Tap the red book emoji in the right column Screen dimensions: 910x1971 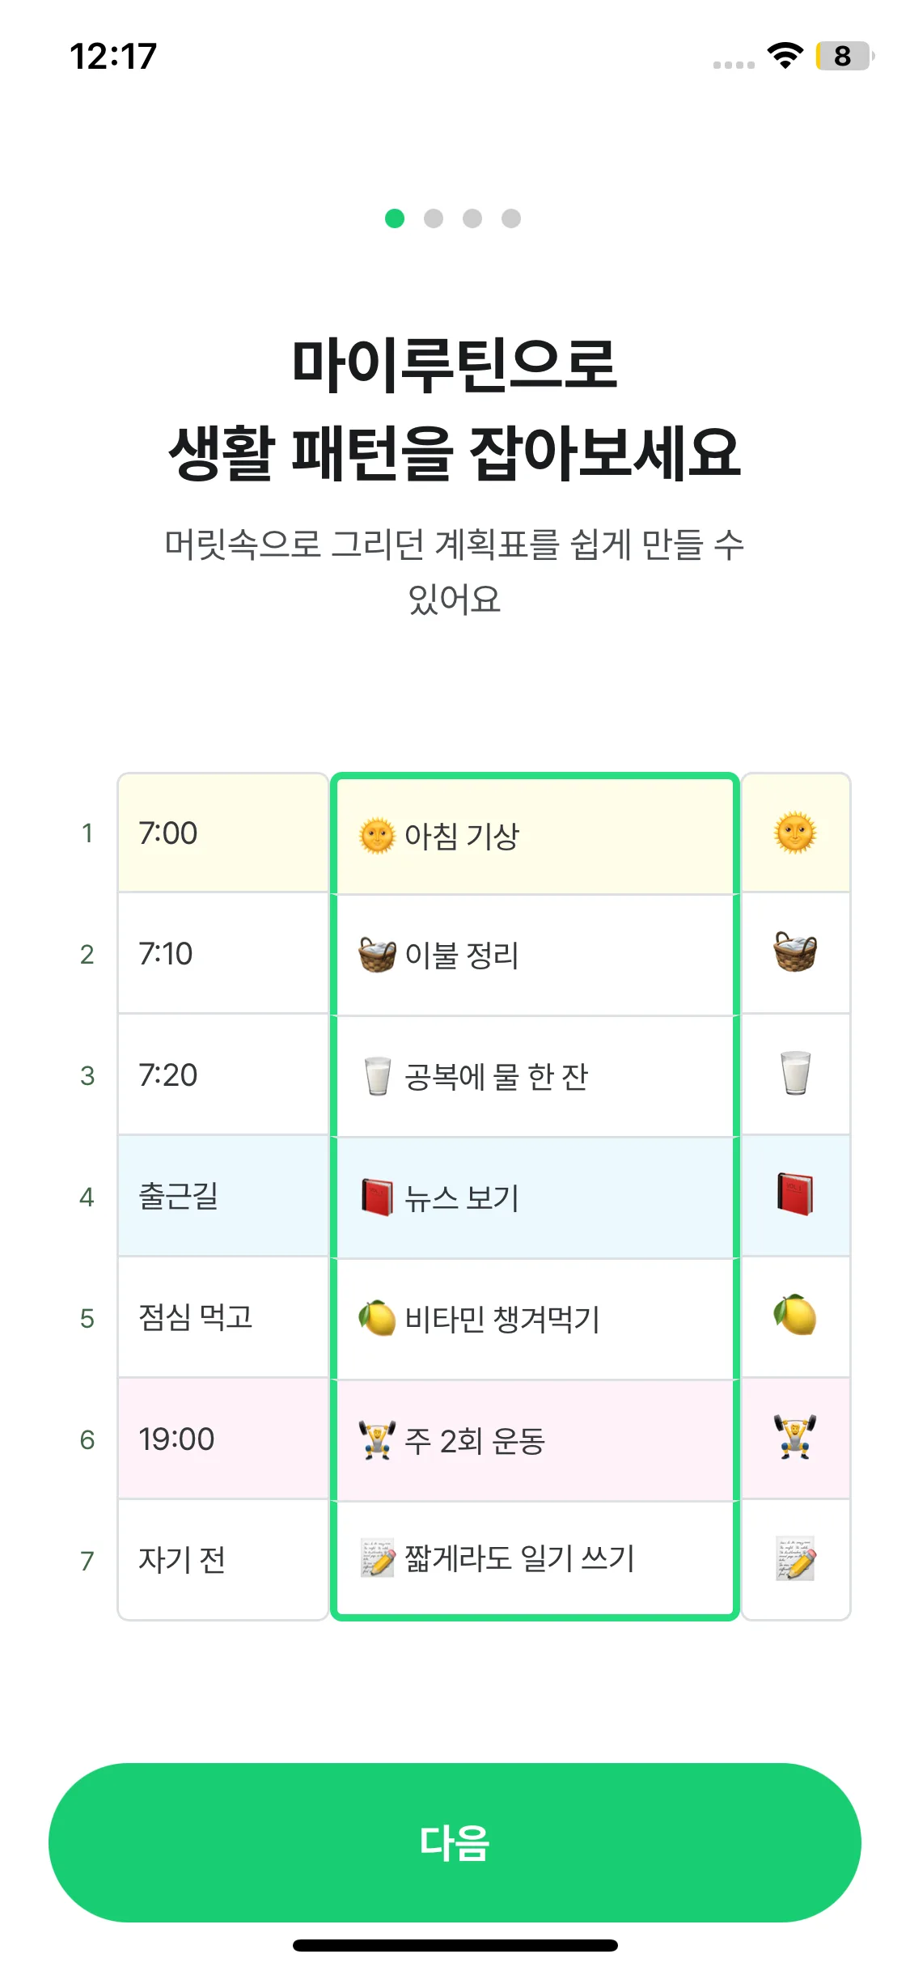pos(795,1195)
